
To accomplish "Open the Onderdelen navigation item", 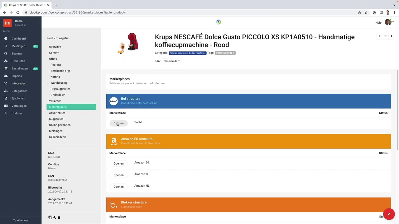I will [57, 95].
